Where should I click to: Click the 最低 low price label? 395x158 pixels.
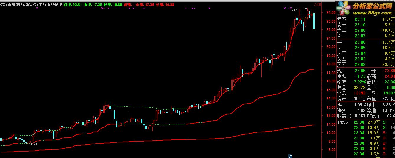tap(371, 82)
